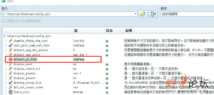Click green status dot of display_planes
This screenshot has height=95, width=214.
[x=107, y=74]
